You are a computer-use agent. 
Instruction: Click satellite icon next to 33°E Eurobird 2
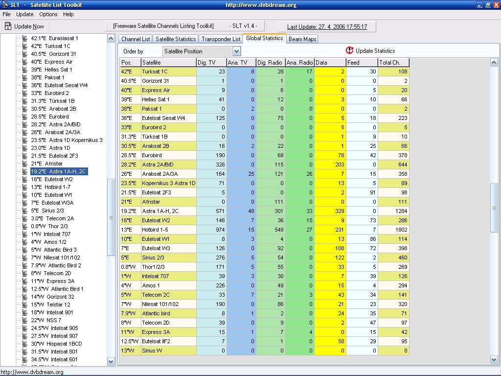(x=24, y=93)
